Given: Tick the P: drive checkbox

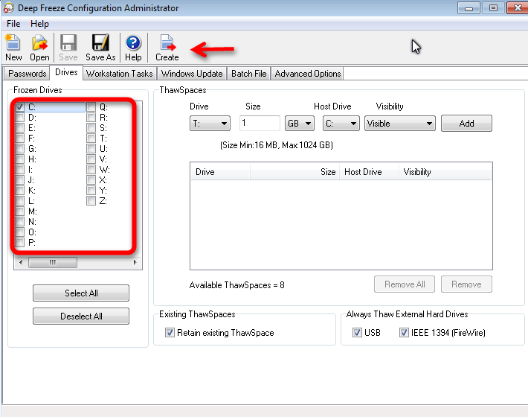Looking at the screenshot, I should pos(20,243).
